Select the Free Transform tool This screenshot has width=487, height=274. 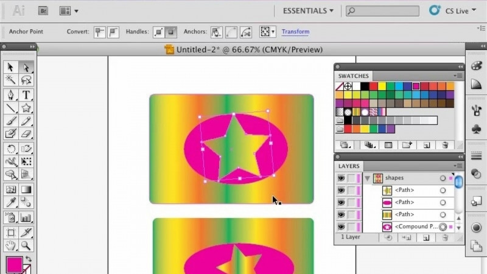[x=26, y=161]
